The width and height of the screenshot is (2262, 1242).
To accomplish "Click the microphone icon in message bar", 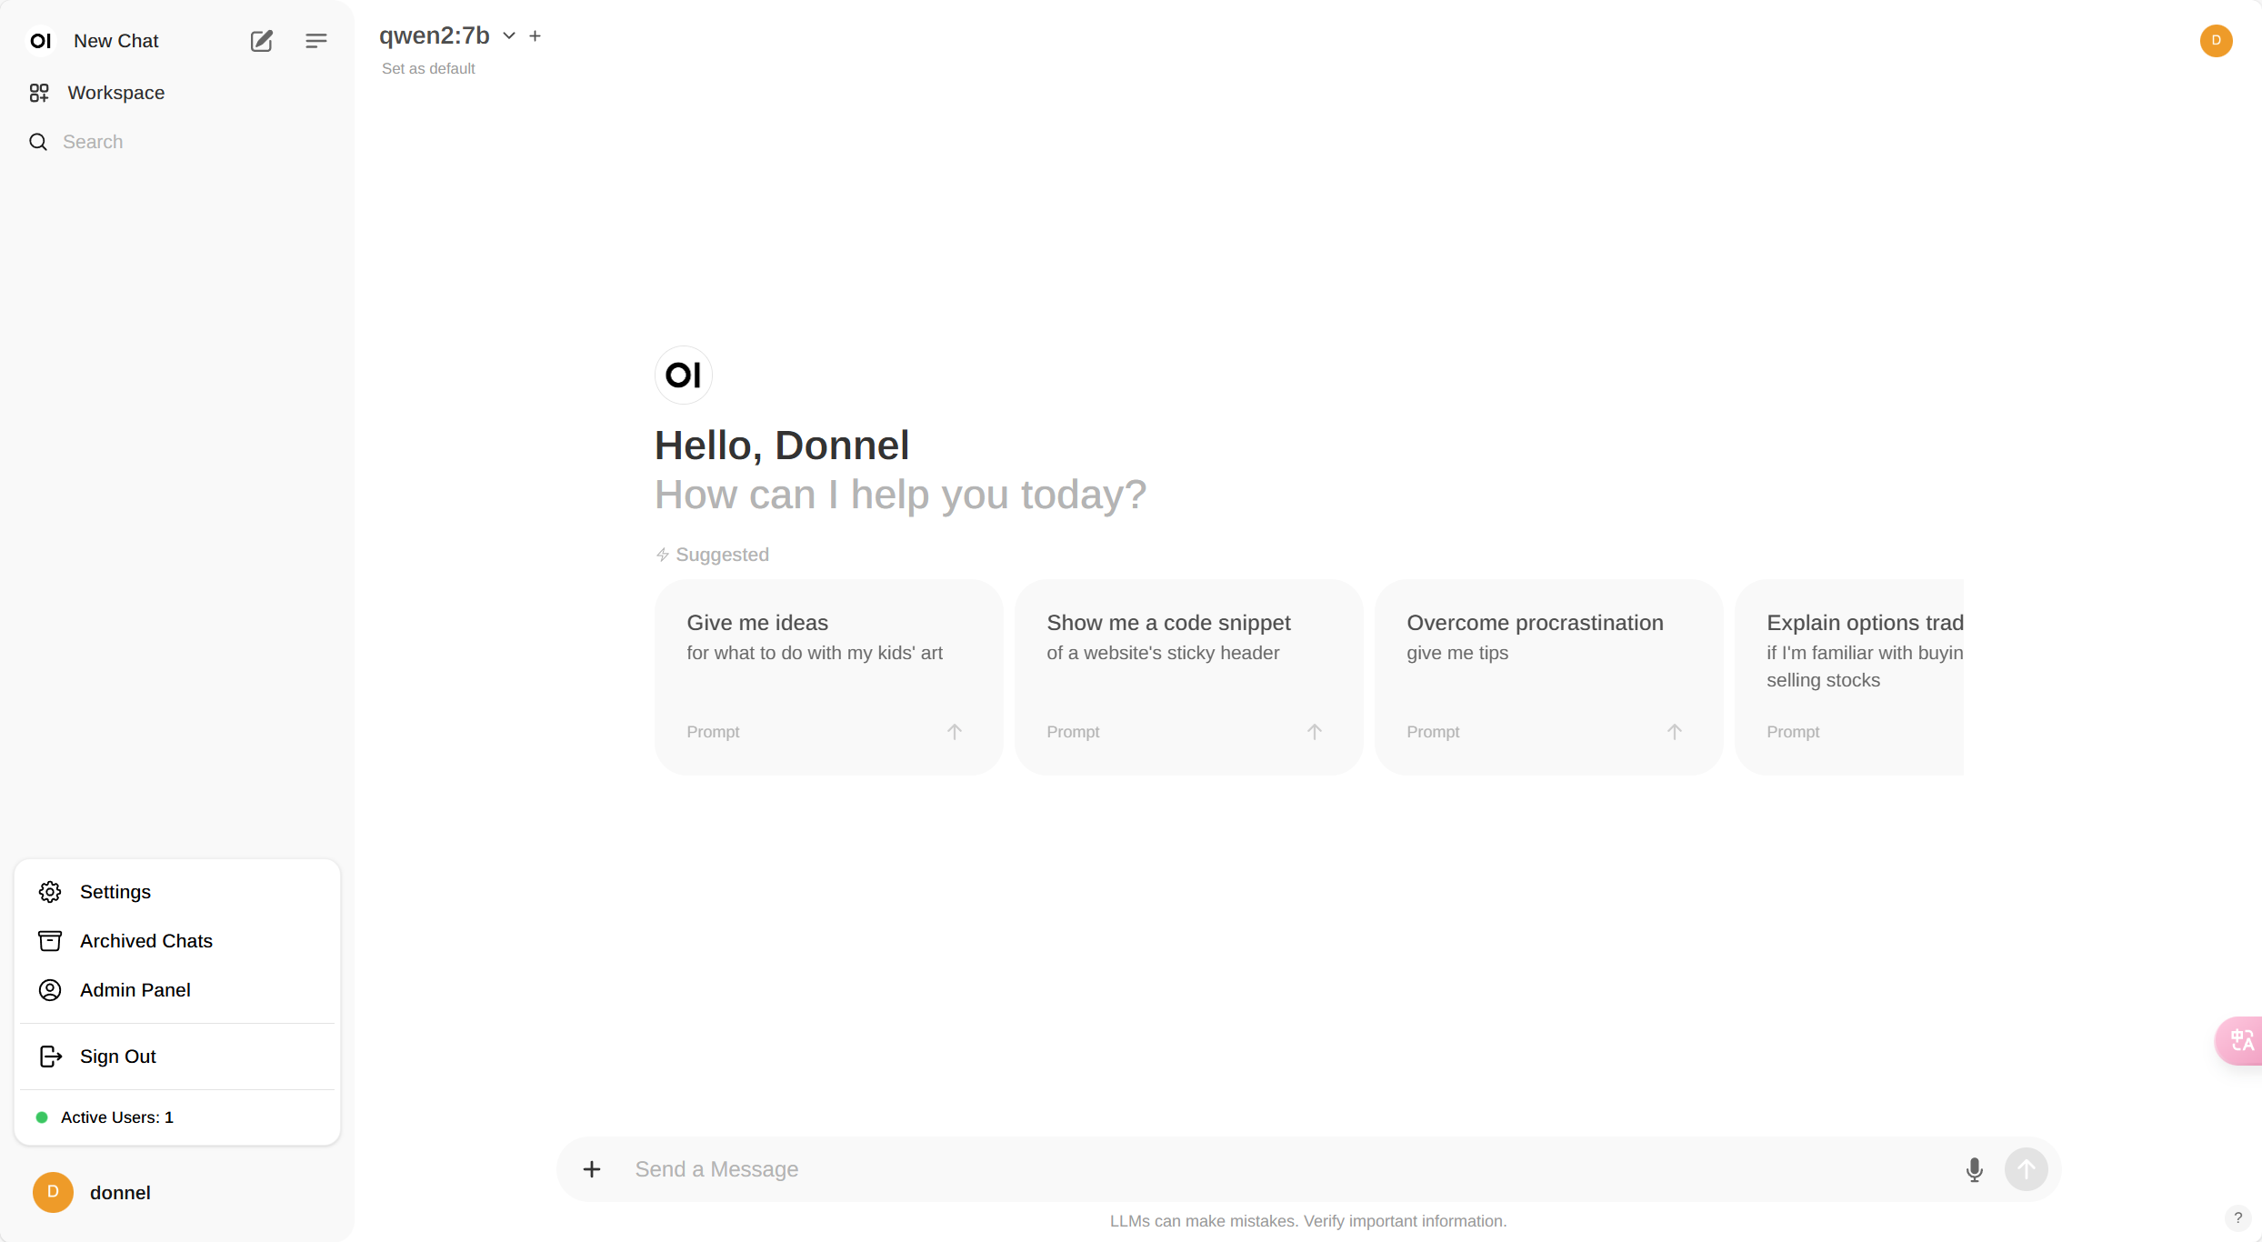I will (1975, 1168).
